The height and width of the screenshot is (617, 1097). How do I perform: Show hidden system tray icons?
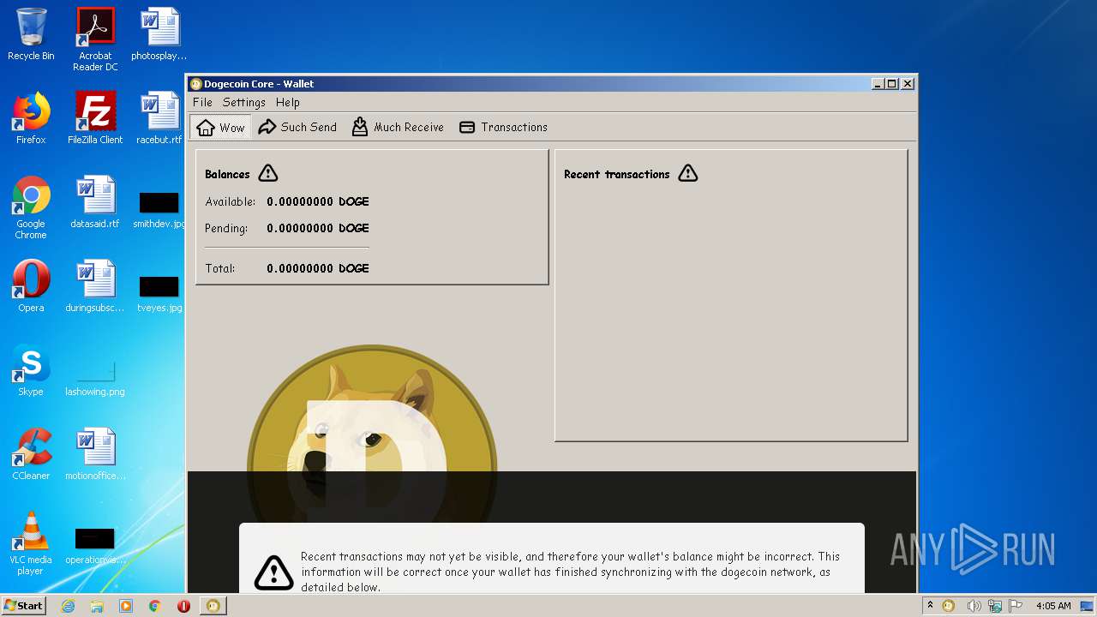click(x=930, y=606)
